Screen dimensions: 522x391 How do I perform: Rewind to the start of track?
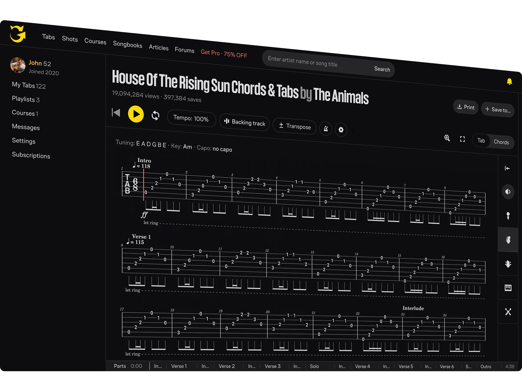click(x=116, y=112)
